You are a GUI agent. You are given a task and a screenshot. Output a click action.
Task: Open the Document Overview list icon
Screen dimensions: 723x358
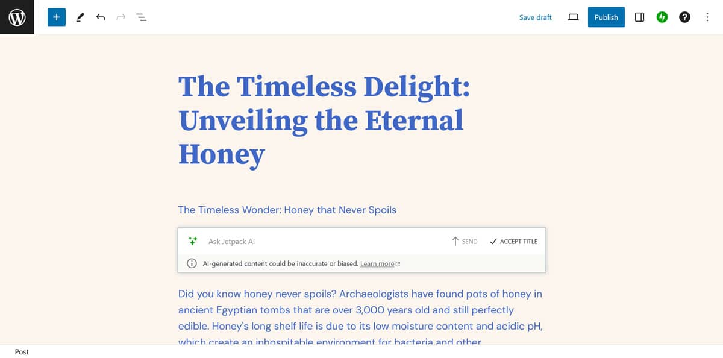coord(141,17)
